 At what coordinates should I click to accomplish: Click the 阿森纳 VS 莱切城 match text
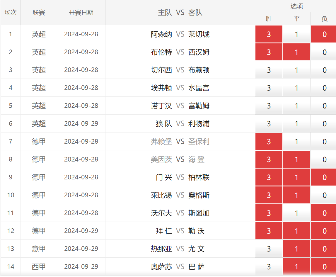click(x=180, y=34)
